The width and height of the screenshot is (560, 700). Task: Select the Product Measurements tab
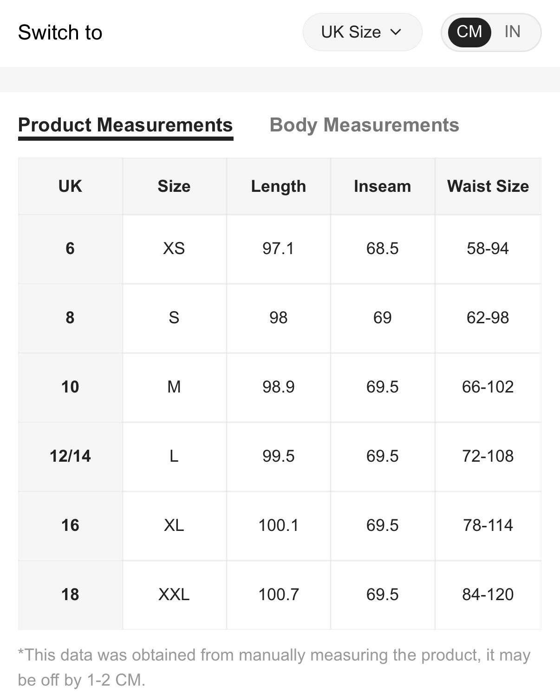(125, 125)
